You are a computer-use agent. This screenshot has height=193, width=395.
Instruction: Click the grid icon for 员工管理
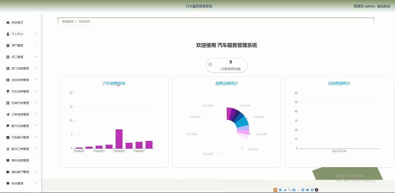pos(8,57)
